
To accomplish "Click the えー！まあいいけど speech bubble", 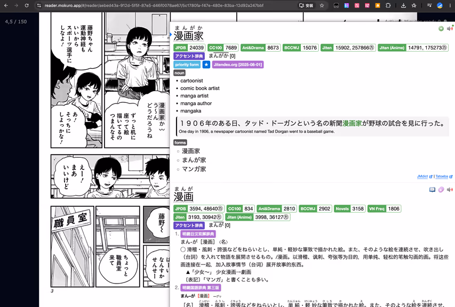I will tap(74, 177).
